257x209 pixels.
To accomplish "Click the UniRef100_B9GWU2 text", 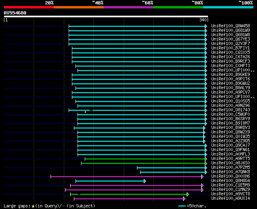I will [230, 83].
